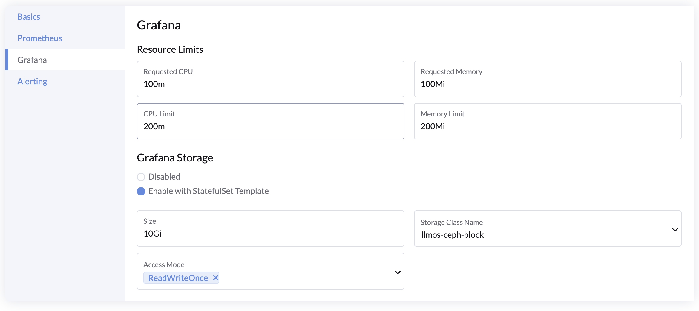
Task: Edit the Requested CPU field
Action: coord(270,79)
